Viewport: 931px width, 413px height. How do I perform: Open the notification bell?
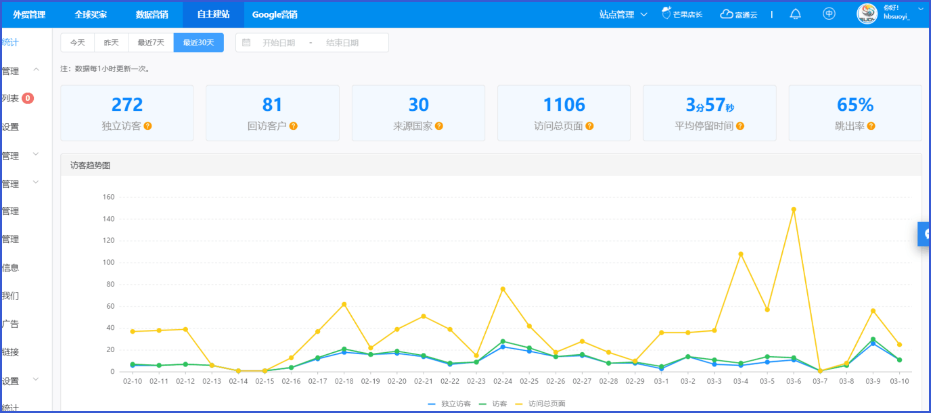click(x=796, y=14)
